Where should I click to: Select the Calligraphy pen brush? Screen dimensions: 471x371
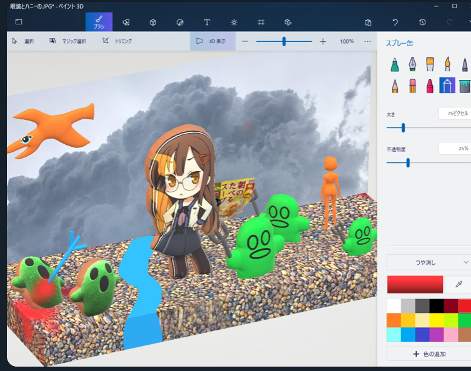pos(412,64)
